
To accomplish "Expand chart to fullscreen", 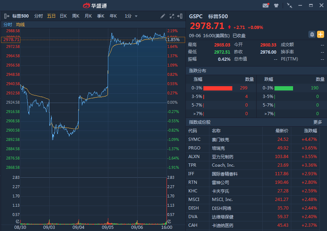I will [x=172, y=16].
